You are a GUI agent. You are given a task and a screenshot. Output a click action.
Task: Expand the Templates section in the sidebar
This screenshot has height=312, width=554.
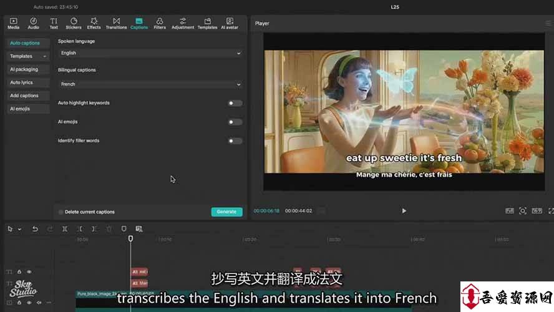pyautogui.click(x=27, y=56)
